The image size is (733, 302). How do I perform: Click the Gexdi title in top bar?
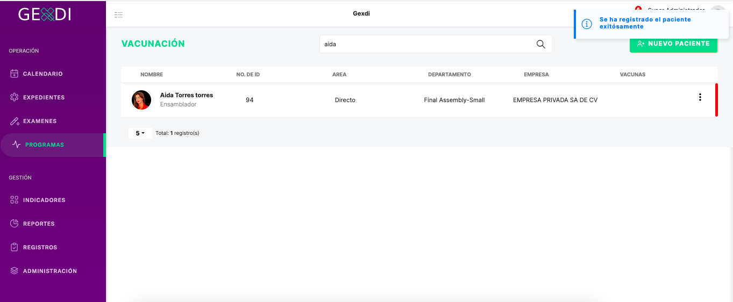(x=361, y=13)
